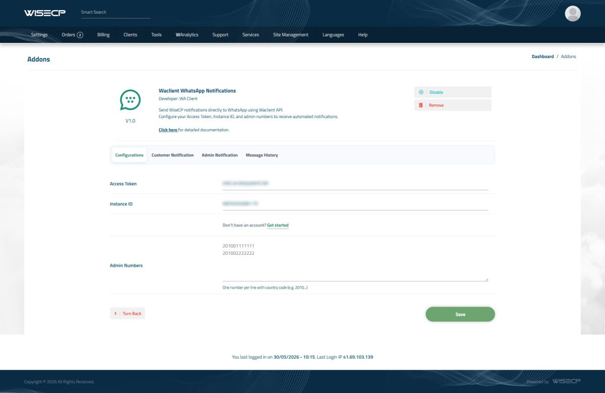The height and width of the screenshot is (393, 605).
Task: Grab the Admin Numbers textarea resize handle
Action: pos(486,279)
